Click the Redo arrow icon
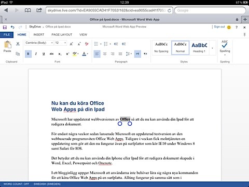The width and height of the screenshot is (249, 187). pyautogui.click(x=20, y=27)
